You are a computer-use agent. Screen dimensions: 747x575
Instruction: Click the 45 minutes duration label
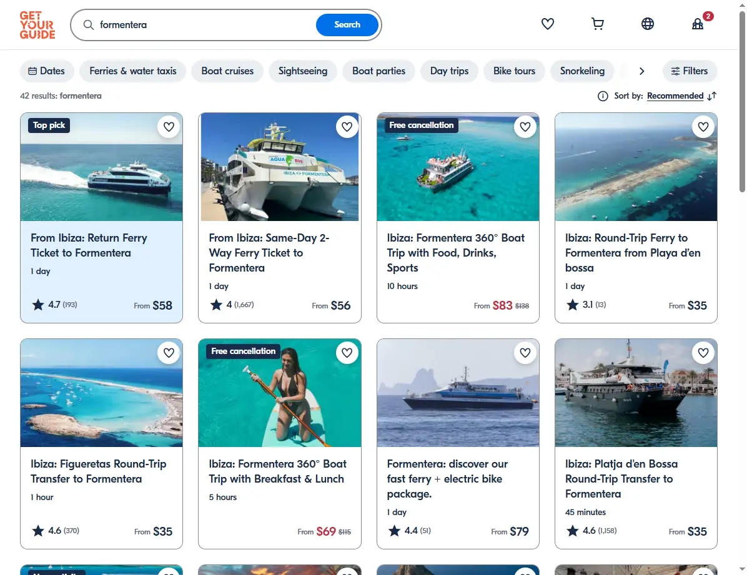[585, 512]
